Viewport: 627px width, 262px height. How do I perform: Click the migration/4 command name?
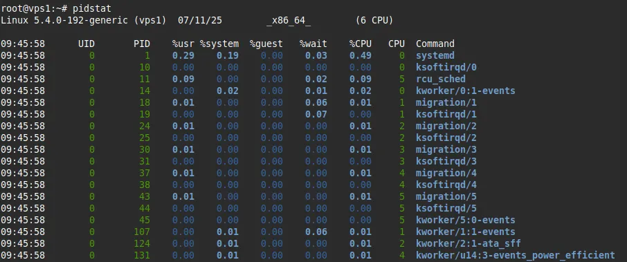pyautogui.click(x=446, y=174)
